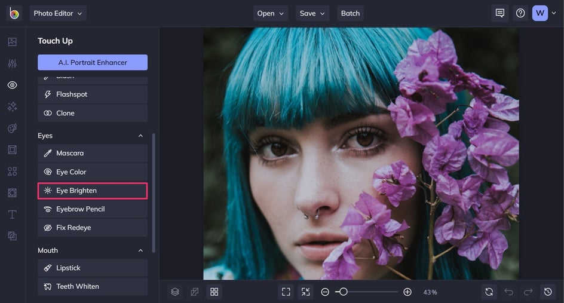Select the Eye Color tool
Viewport: 564px width, 303px height.
(x=93, y=172)
